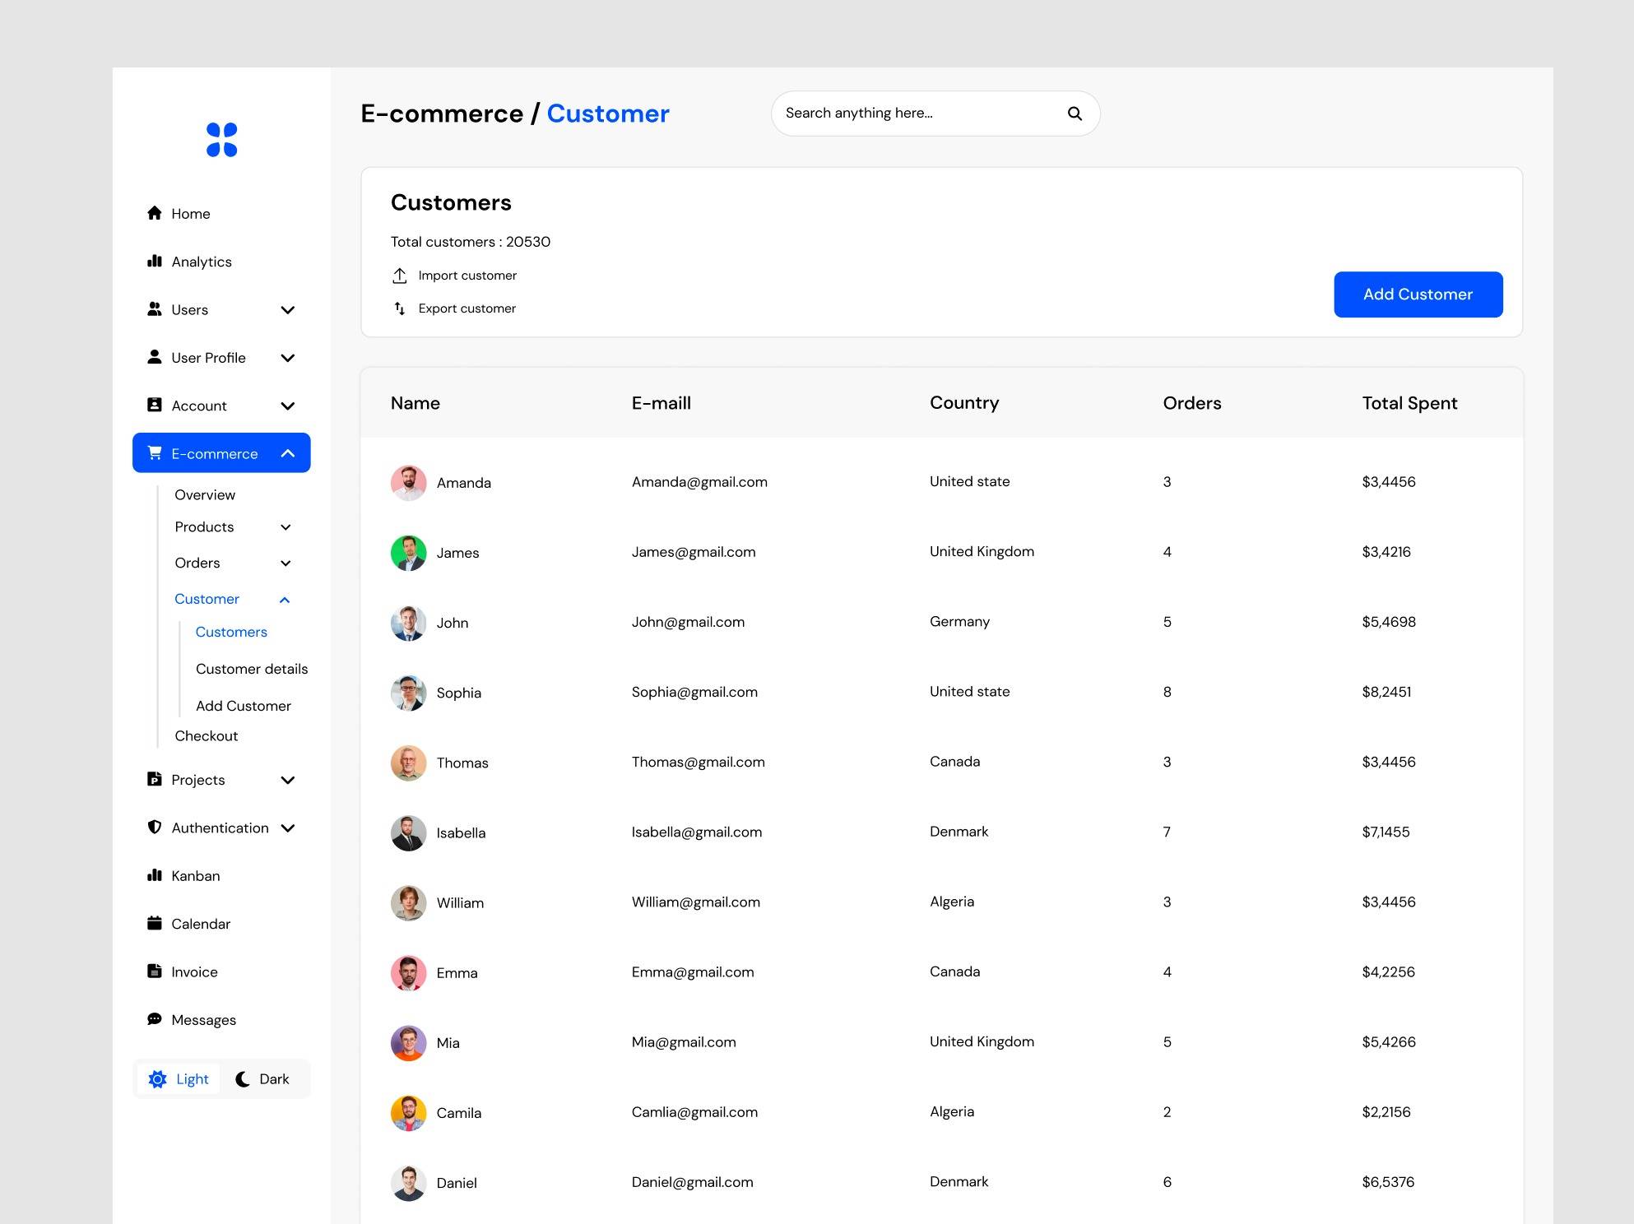This screenshot has height=1224, width=1634.
Task: Go to Checkout submenu item
Action: pos(206,736)
